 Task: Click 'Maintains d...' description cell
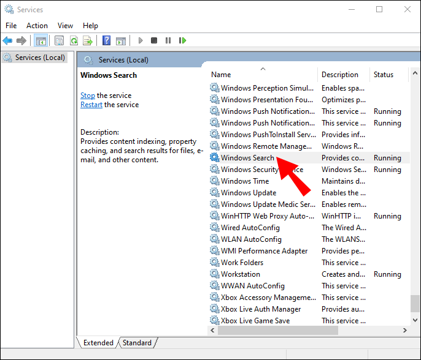343,181
